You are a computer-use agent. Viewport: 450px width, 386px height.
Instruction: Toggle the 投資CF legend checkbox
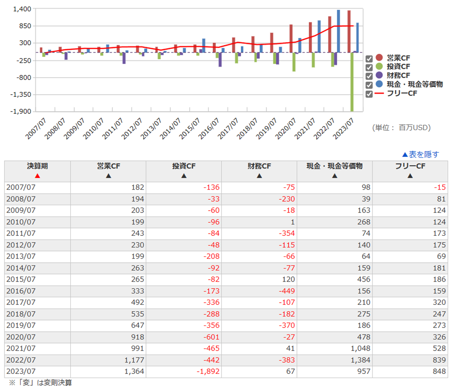369,67
